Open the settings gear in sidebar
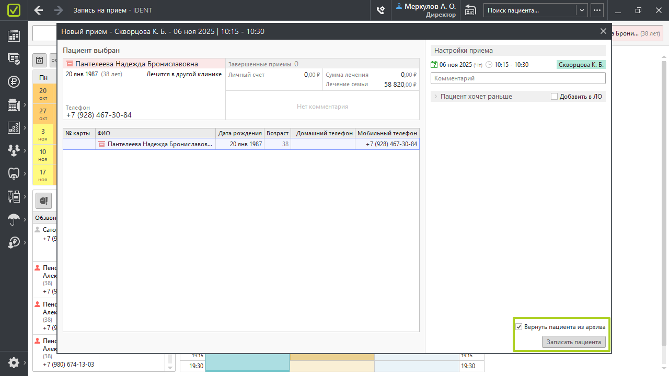 click(14, 362)
